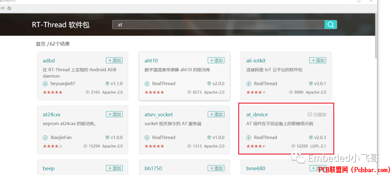Click the version stack icon beside v2.0.0
The height and width of the screenshot is (175, 392).
pos(209,84)
